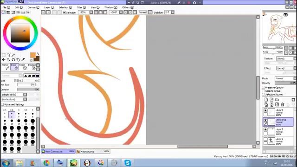This screenshot has height=167, width=297.
Task: Zoom out with toolbar minus button
Action: coord(96,13)
